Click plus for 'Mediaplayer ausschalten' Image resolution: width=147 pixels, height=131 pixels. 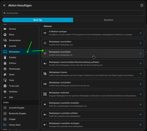[x=140, y=43]
